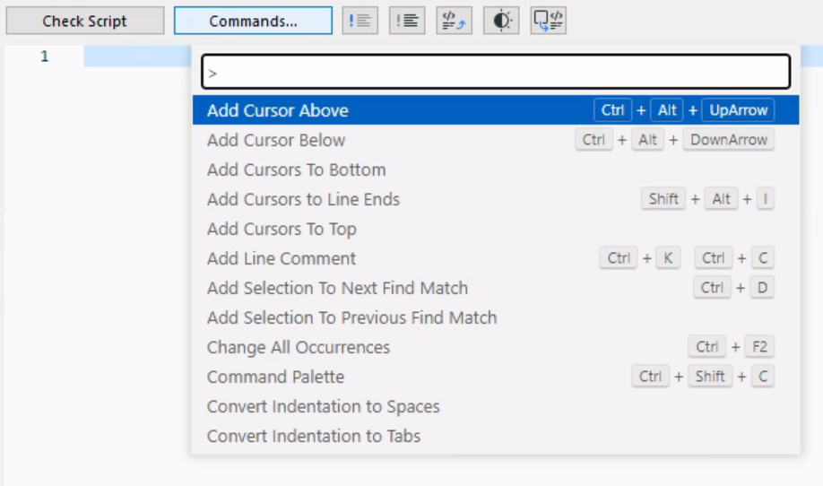Click the gray exclamation list icon
The width and height of the screenshot is (823, 486).
[407, 21]
